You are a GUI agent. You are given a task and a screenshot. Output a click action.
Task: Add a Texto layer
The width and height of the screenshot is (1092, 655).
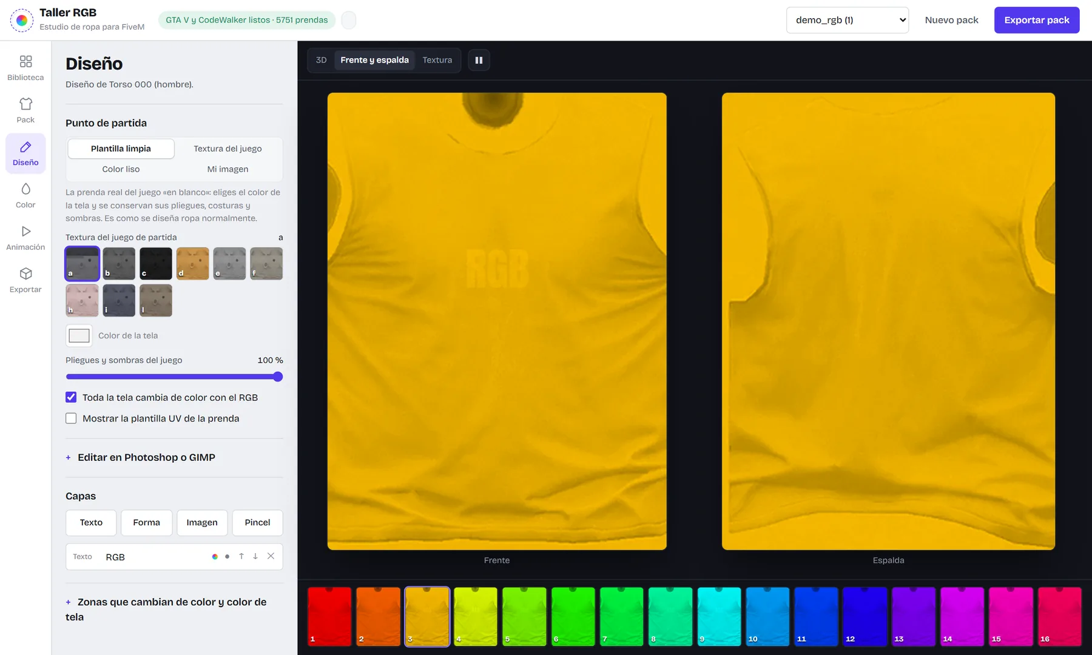(x=91, y=523)
